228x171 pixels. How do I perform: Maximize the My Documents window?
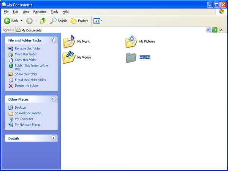(x=217, y=5)
